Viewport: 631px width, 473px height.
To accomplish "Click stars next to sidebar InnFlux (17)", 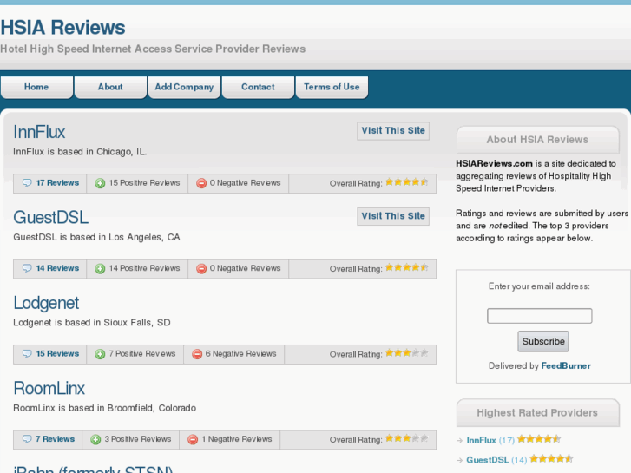I will (539, 439).
